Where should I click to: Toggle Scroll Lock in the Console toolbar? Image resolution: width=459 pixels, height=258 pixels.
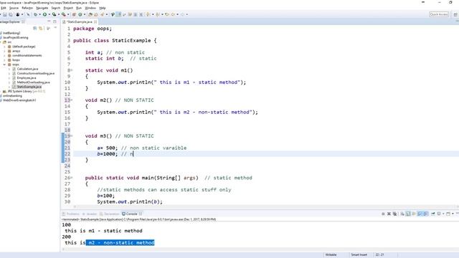pos(408,214)
